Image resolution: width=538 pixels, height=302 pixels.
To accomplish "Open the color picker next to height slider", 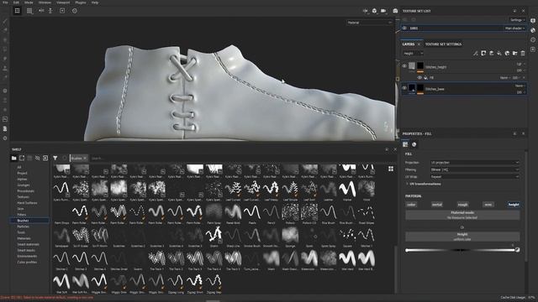I will click(518, 250).
